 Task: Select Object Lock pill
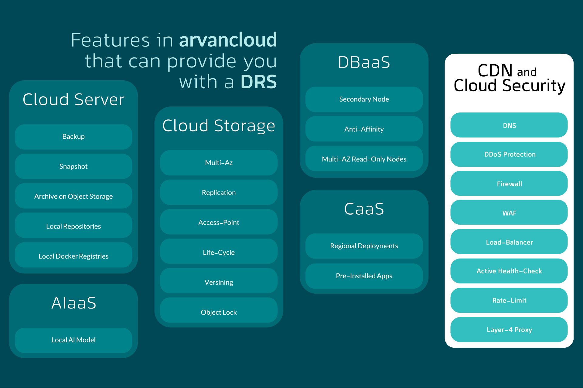(219, 312)
